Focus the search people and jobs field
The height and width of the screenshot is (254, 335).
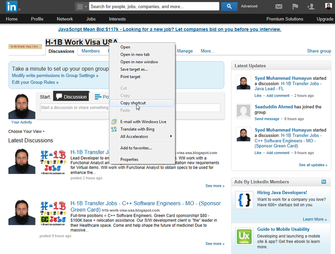(154, 7)
